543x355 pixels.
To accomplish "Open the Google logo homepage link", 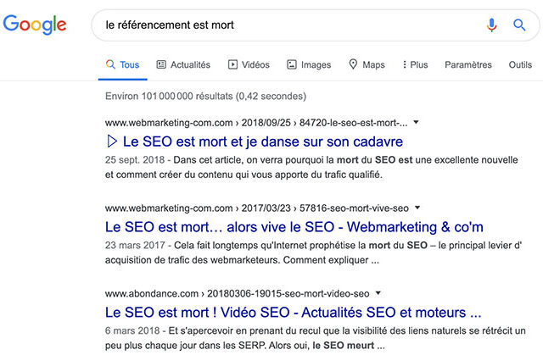I will (35, 25).
